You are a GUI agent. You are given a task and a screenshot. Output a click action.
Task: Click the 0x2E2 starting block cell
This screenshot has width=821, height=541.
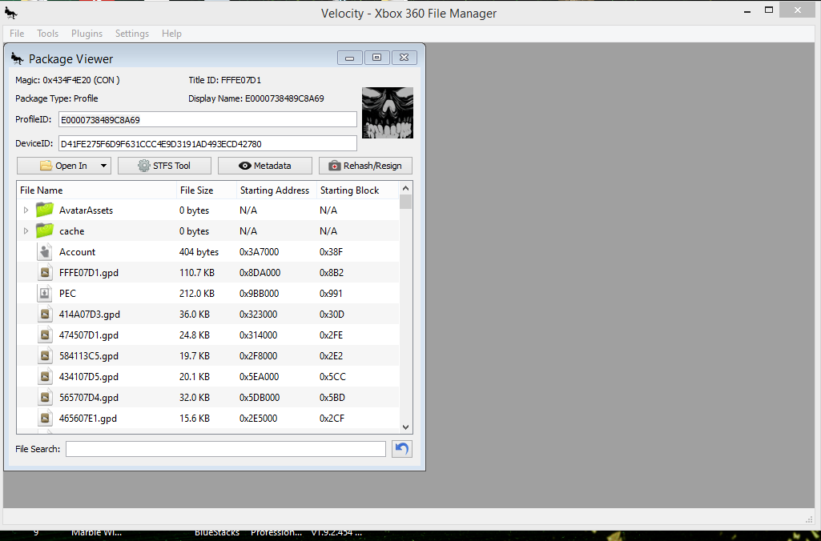331,356
